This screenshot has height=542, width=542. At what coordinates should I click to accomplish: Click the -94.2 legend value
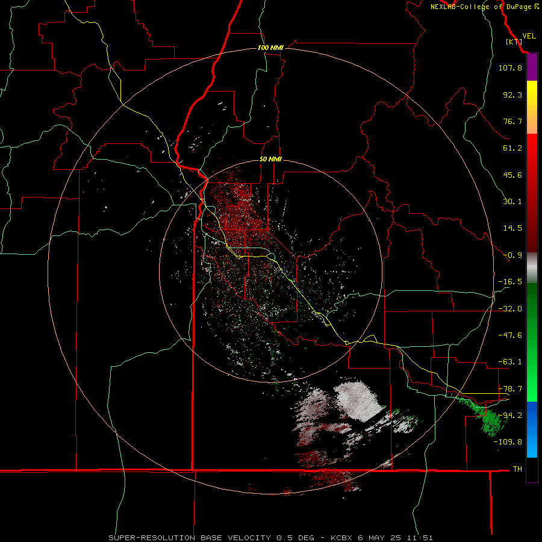[x=510, y=416]
